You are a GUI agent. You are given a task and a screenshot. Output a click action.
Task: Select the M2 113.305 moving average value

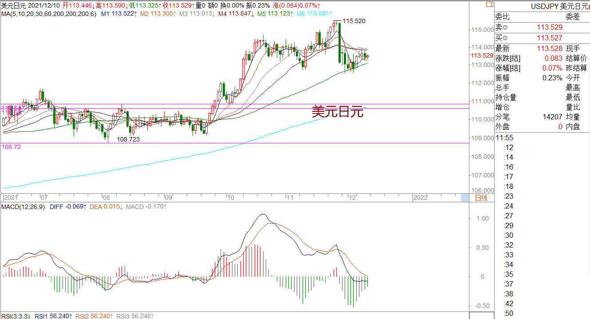(x=158, y=14)
